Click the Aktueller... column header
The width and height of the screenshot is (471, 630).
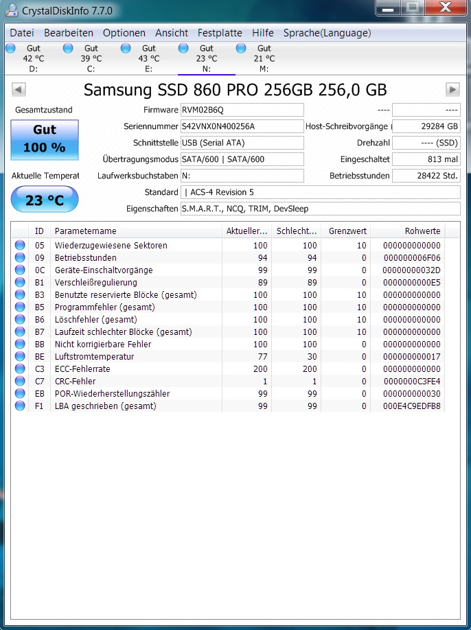click(x=246, y=231)
